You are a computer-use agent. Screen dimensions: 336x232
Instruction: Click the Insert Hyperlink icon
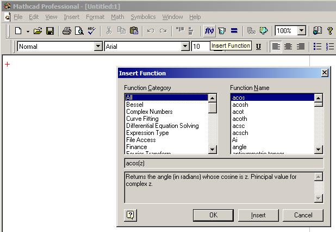pyautogui.click(x=251, y=31)
